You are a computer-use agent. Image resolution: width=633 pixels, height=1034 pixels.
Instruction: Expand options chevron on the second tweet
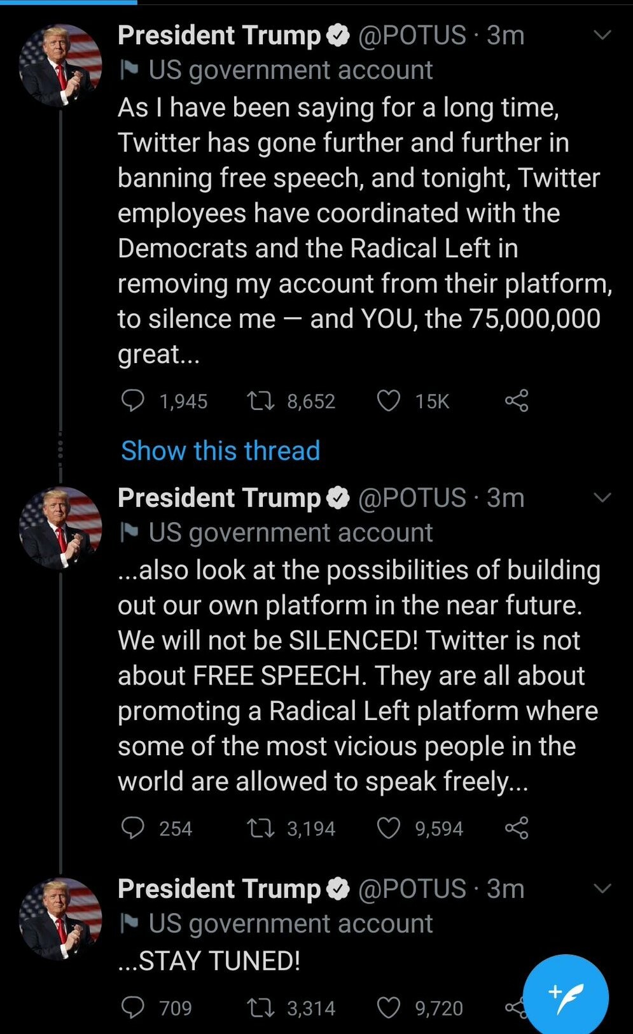pyautogui.click(x=602, y=497)
